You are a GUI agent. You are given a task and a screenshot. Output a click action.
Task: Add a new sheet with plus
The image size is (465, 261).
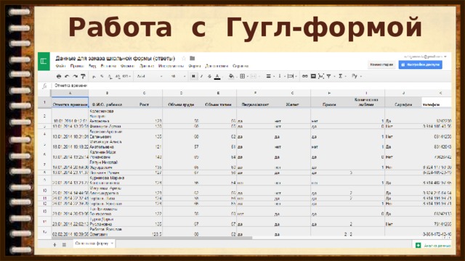54,244
